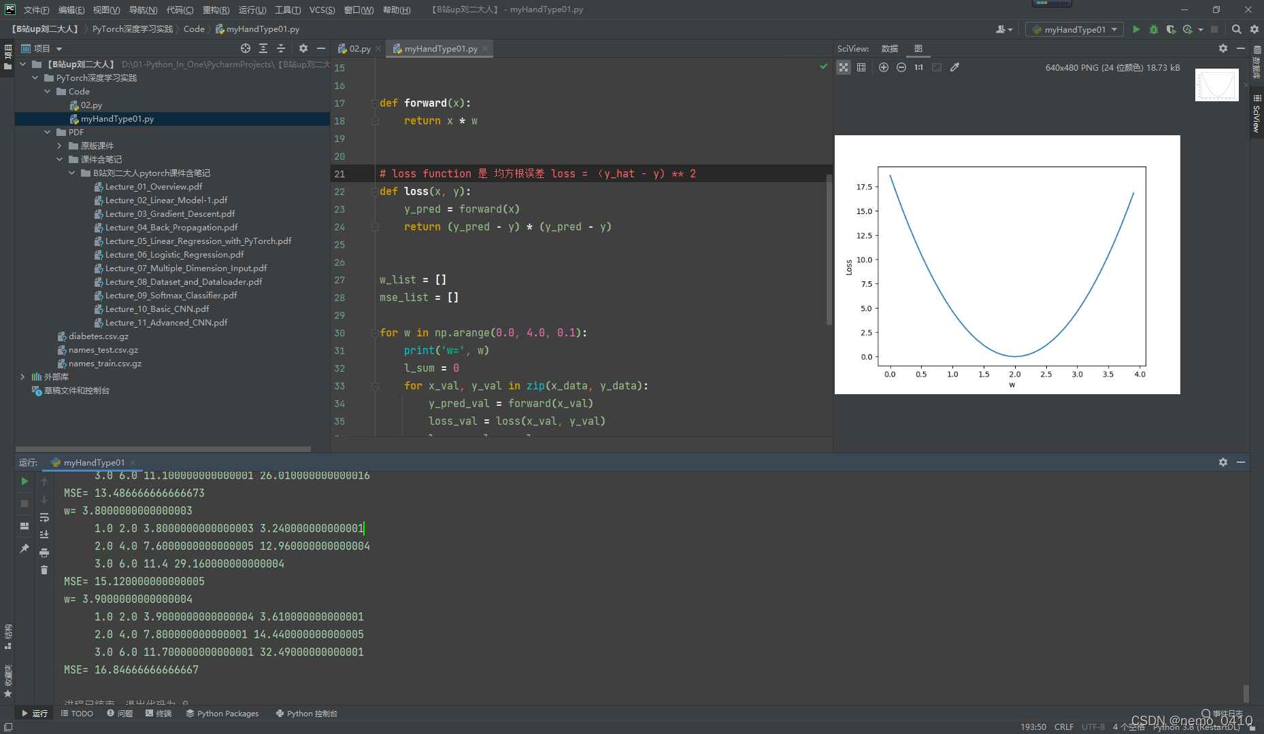
Task: Open Lecture_03_Gradient_Descent.pdf in tree
Action: [170, 214]
